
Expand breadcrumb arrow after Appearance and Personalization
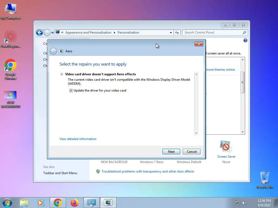click(x=114, y=32)
